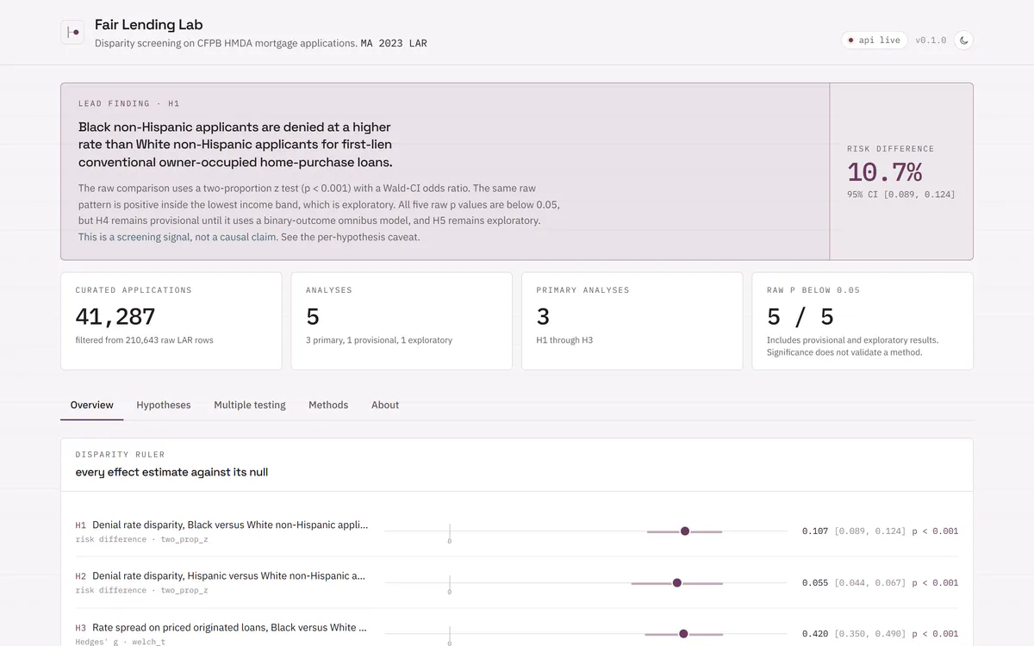Click the Fair Lending Lab title
This screenshot has height=646, width=1034.
tap(149, 24)
